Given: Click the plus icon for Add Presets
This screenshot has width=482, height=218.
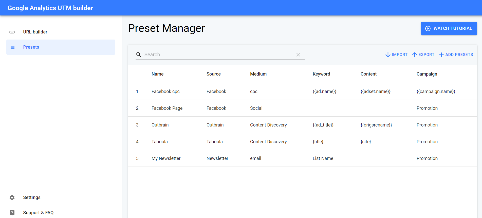Looking at the screenshot, I should (x=441, y=55).
